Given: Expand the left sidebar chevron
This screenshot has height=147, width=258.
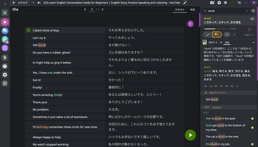Looking at the screenshot, I should 5,4.
